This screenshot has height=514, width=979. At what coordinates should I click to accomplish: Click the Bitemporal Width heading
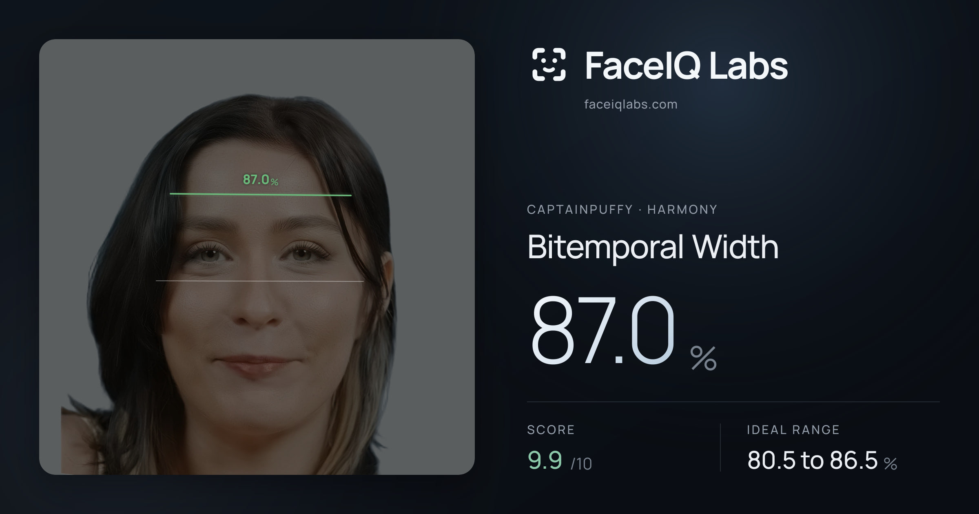tap(653, 247)
